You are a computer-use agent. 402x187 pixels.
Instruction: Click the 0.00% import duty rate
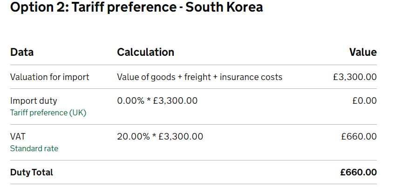pyautogui.click(x=130, y=100)
